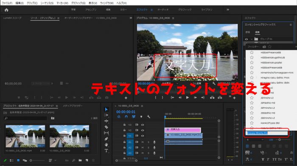Expand Source panel group overflow chevrons
The height and width of the screenshot is (166, 297).
pos(131,18)
